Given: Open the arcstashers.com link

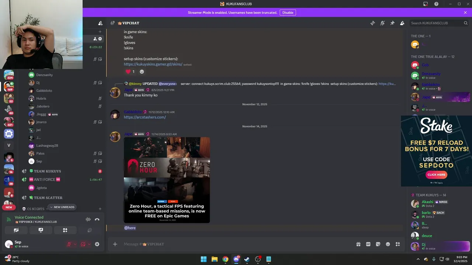Looking at the screenshot, I should pos(145,117).
